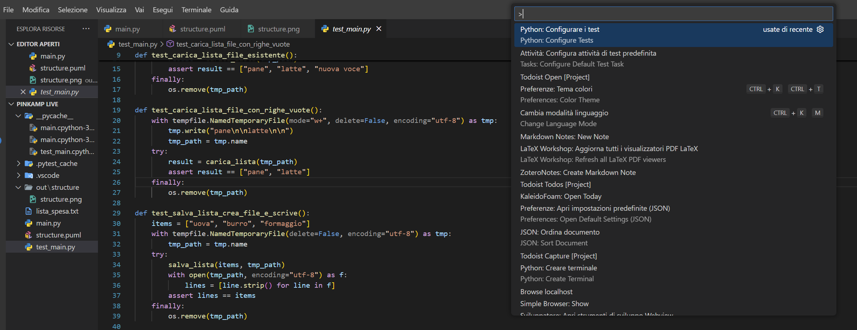Click the PlantUML icon on structure.puml tab
This screenshot has width=857, height=330.
[173, 29]
